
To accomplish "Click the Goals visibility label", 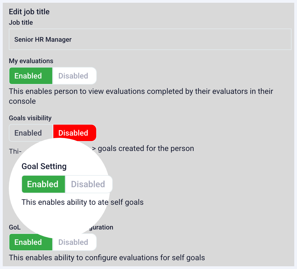I will click(x=30, y=118).
